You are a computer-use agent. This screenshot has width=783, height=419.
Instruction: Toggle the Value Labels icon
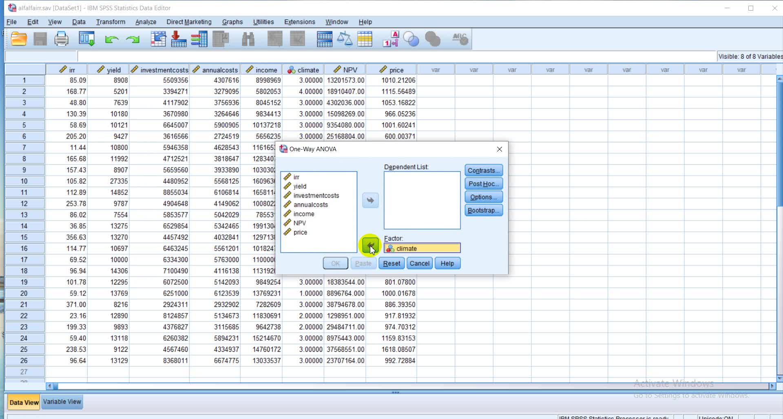pos(390,39)
